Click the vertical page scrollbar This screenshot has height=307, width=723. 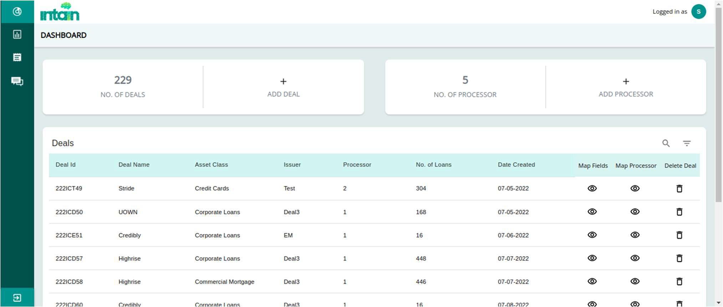coord(718,107)
